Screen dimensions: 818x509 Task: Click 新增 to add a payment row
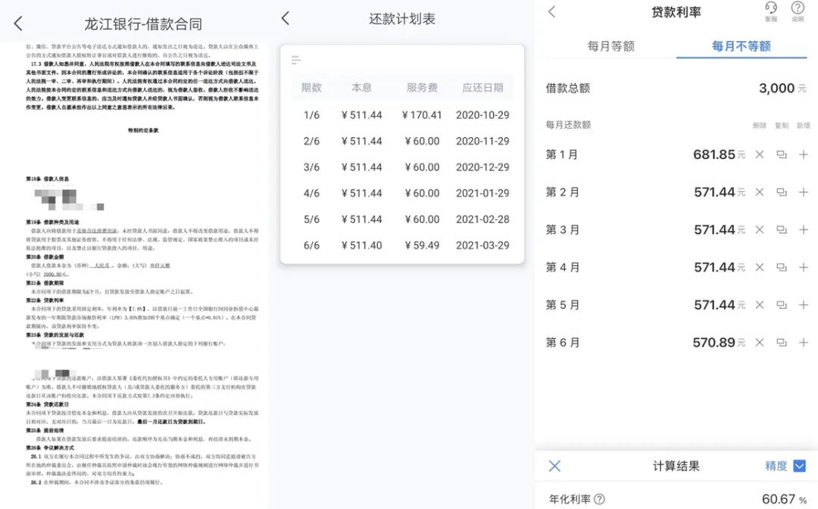coord(804,126)
